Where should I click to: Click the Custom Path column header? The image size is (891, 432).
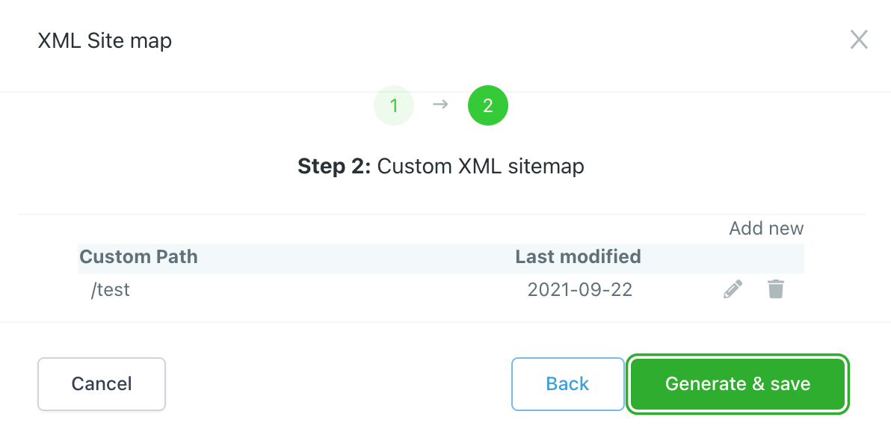[139, 257]
